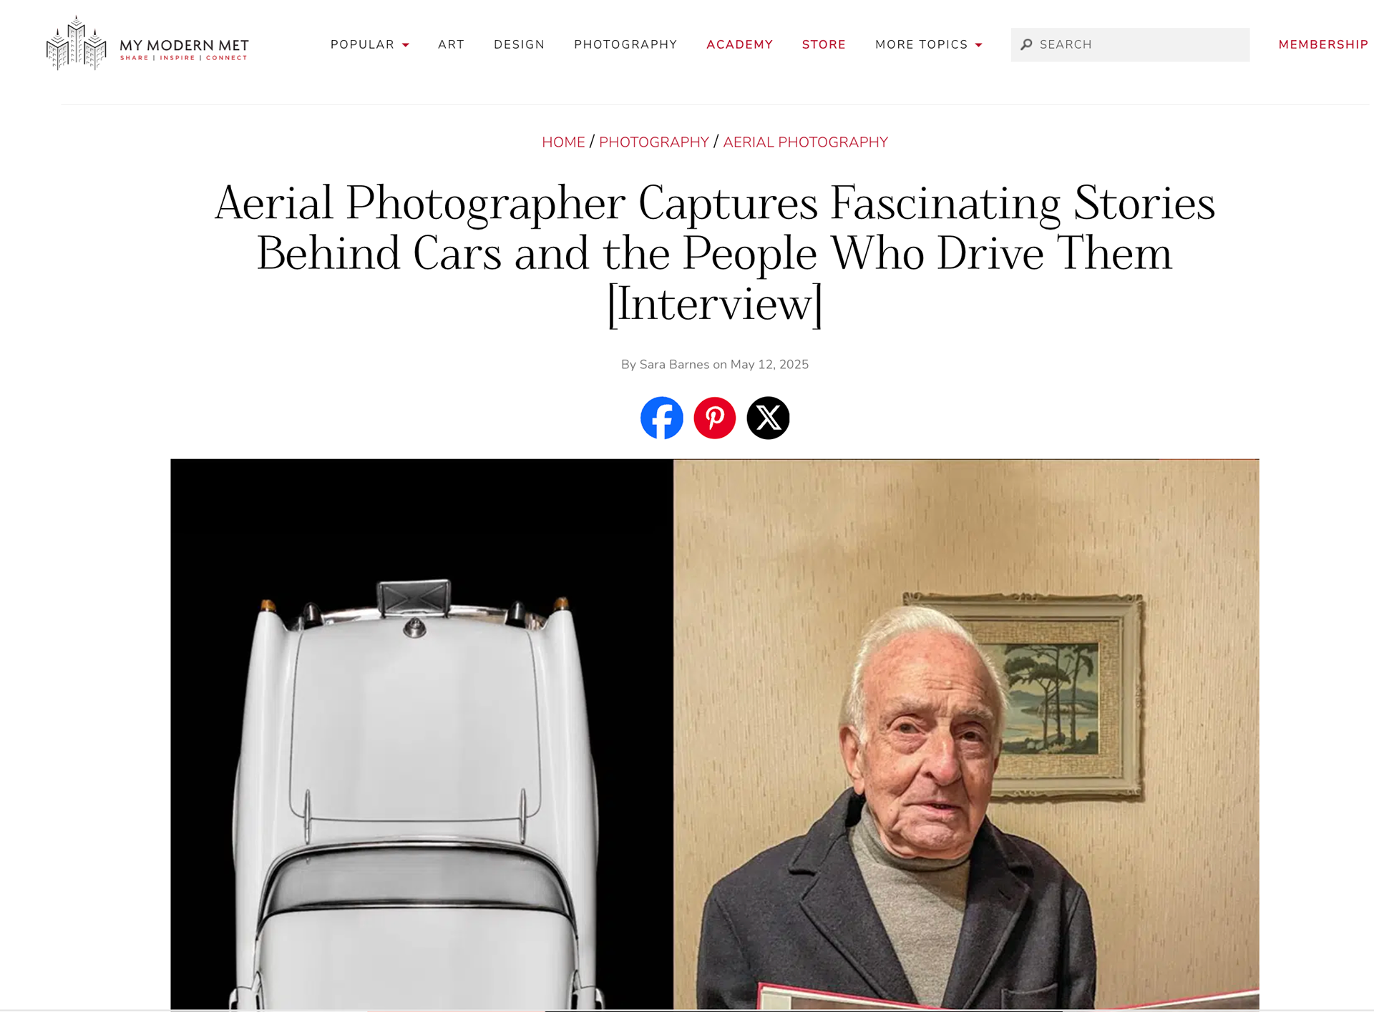1374x1012 pixels.
Task: Open the Academy nav link
Action: point(739,44)
